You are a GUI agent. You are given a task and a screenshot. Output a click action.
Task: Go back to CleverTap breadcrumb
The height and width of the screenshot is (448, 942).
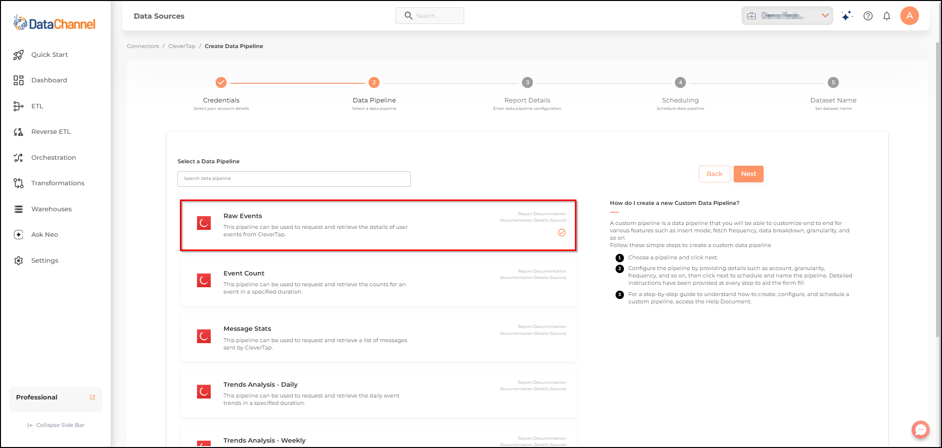click(182, 46)
